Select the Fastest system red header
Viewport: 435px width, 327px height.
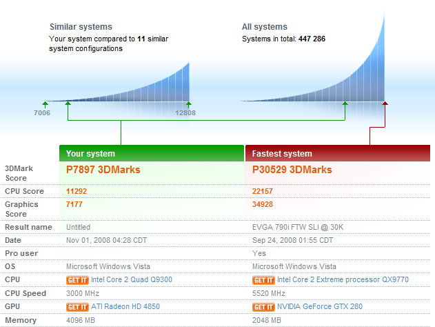pyautogui.click(x=338, y=153)
